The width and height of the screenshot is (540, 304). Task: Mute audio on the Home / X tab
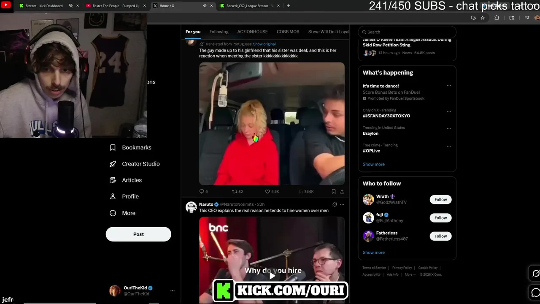point(205,6)
